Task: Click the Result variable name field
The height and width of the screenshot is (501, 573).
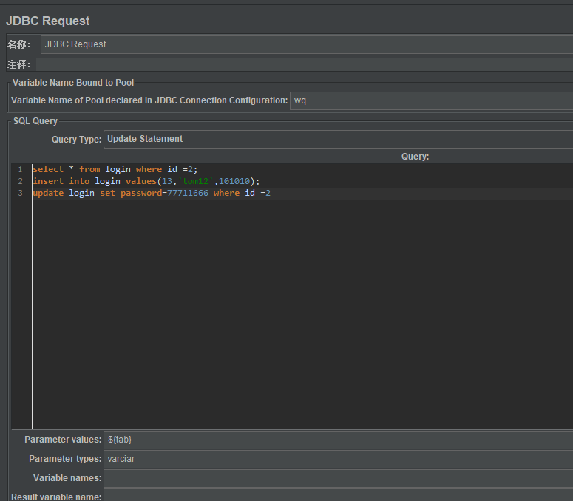Action: 339,496
